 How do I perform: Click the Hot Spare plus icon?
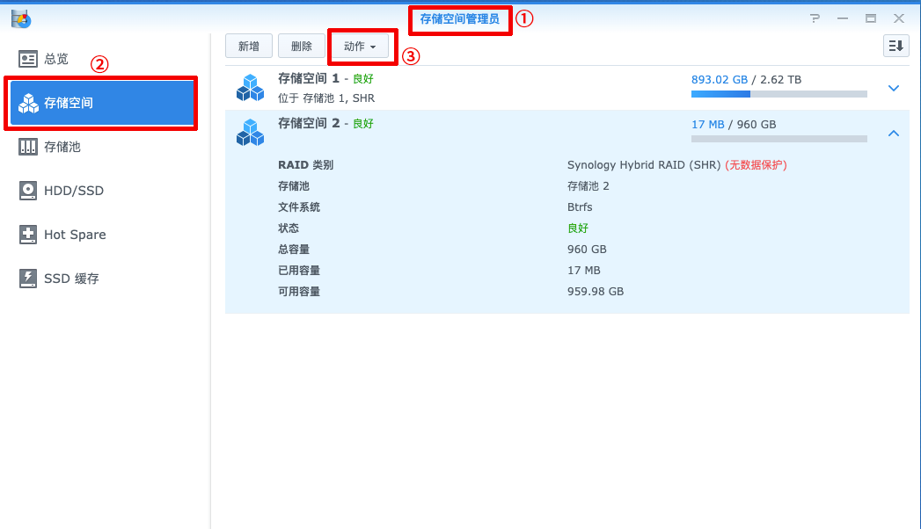(28, 235)
